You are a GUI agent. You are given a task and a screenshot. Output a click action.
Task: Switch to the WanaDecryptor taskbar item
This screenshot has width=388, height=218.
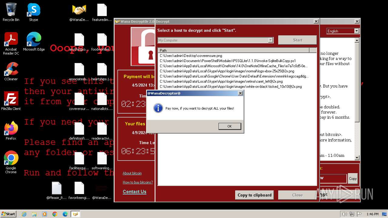click(x=75, y=214)
